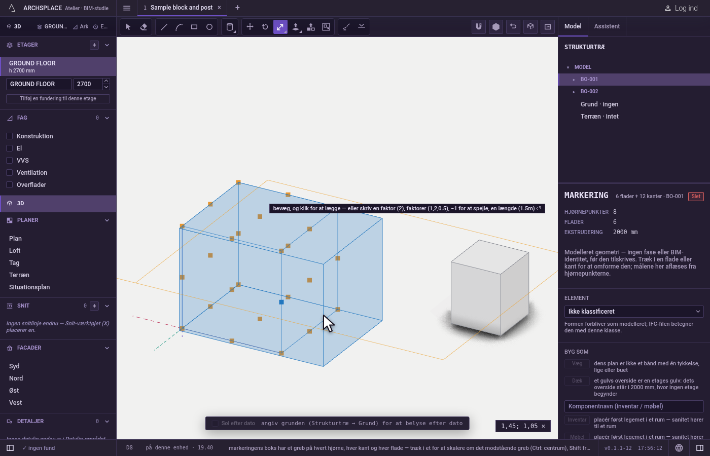Toggle the El discipline checkbox

[9, 148]
